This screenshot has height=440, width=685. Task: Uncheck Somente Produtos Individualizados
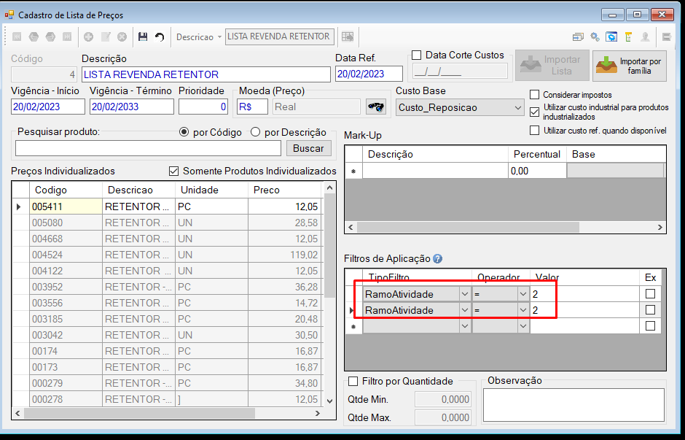[174, 171]
